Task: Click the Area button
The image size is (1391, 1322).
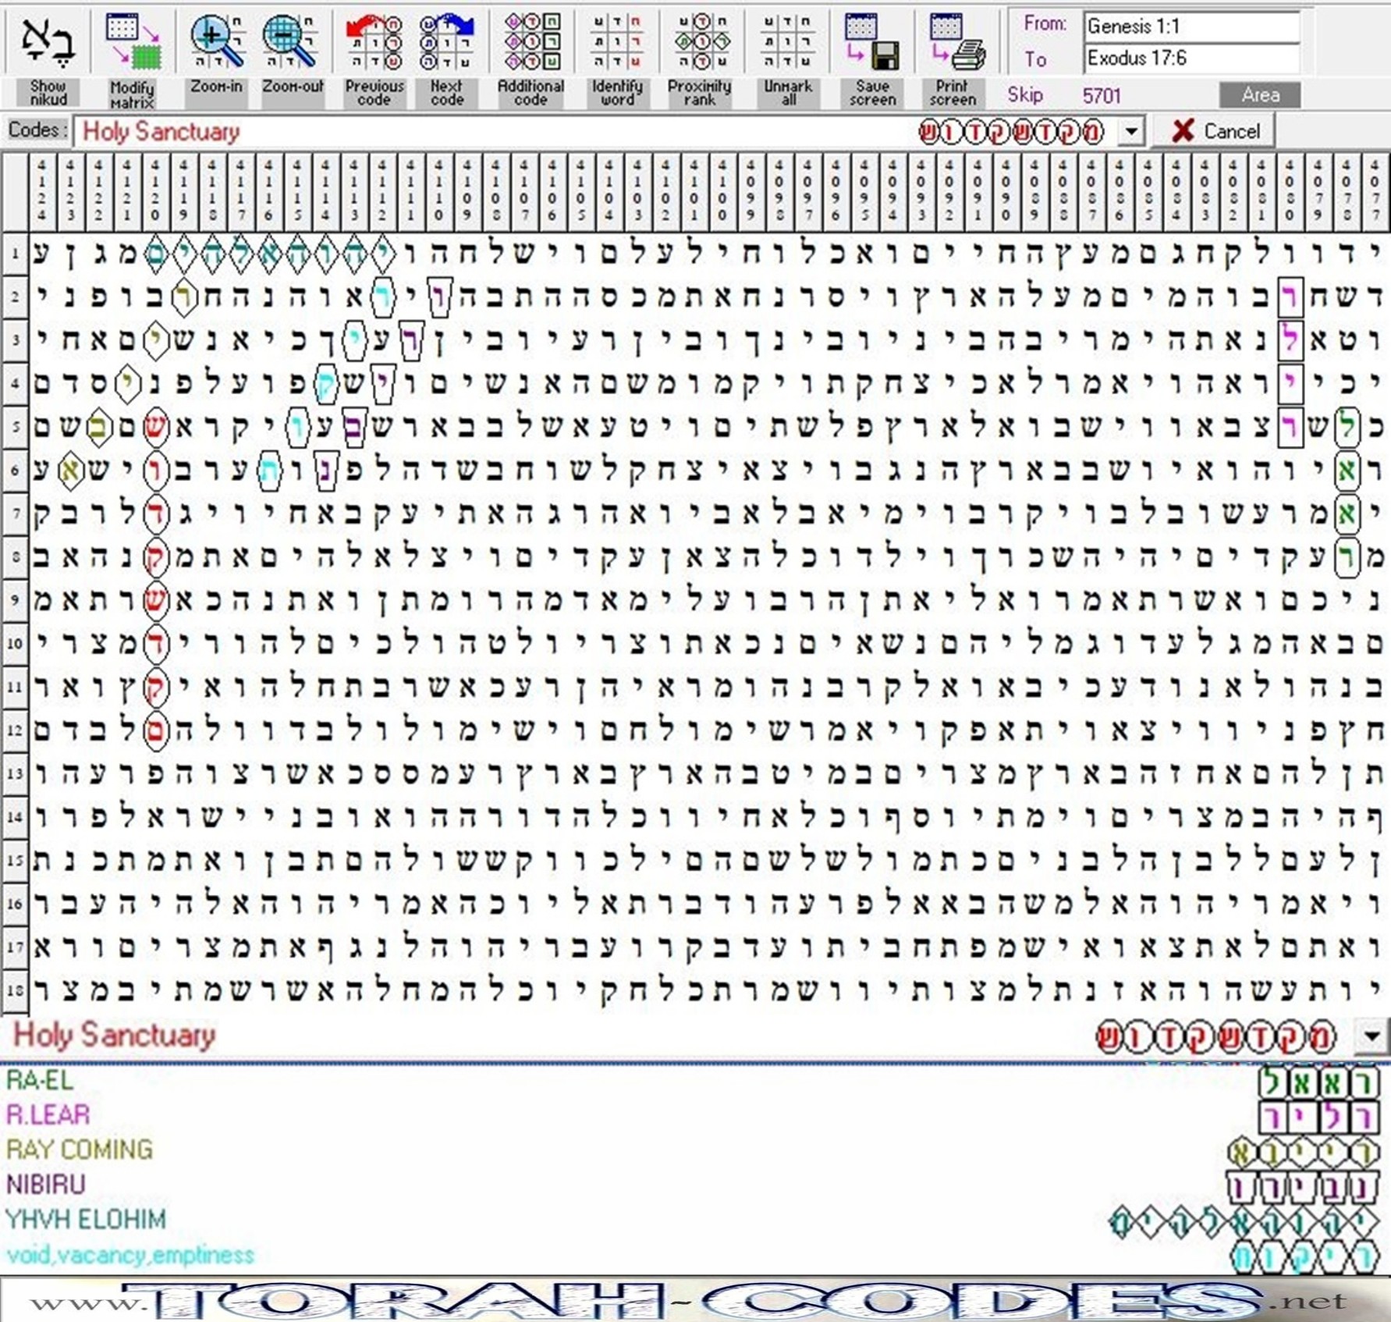Action: coord(1260,95)
